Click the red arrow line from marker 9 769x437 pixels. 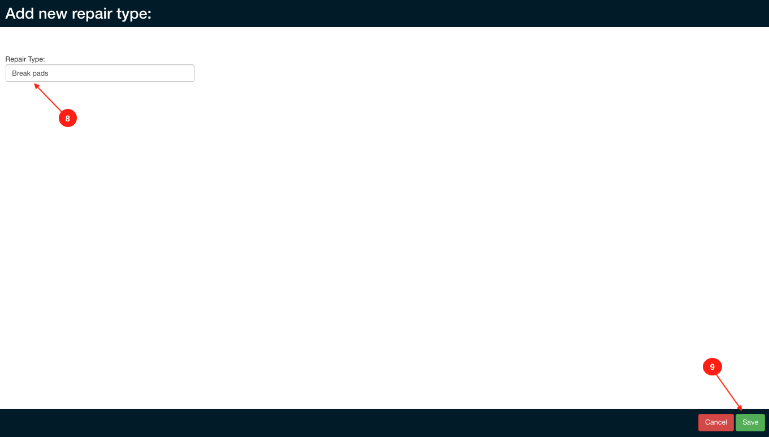tap(728, 391)
